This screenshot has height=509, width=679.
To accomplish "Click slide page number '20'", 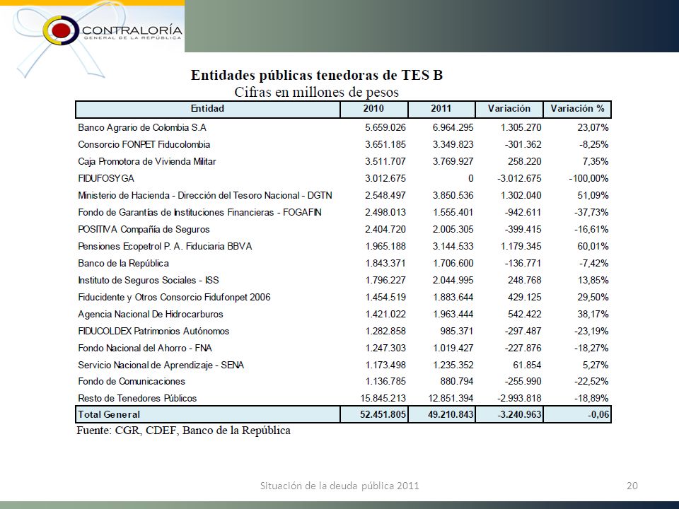I will (632, 486).
